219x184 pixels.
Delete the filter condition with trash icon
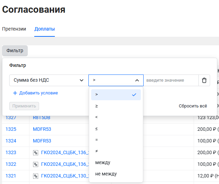click(204, 80)
